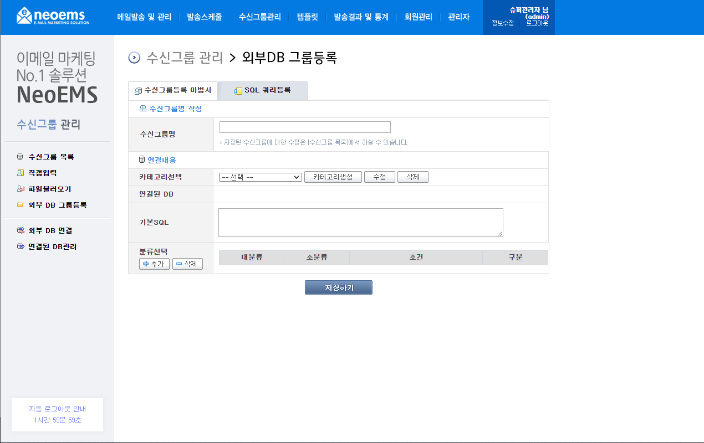Viewport: 704px width, 443px height.
Task: Click the 외부 DB 연결 sidebar icon
Action: click(x=21, y=231)
